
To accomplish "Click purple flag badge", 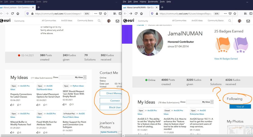I will [241, 45].
